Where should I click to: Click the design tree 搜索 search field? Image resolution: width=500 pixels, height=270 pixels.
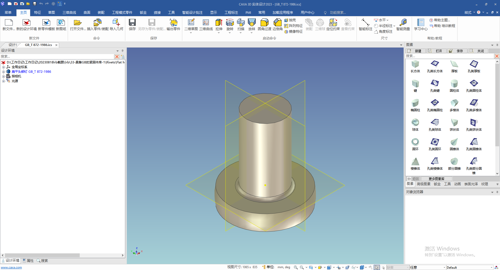(x=57, y=56)
